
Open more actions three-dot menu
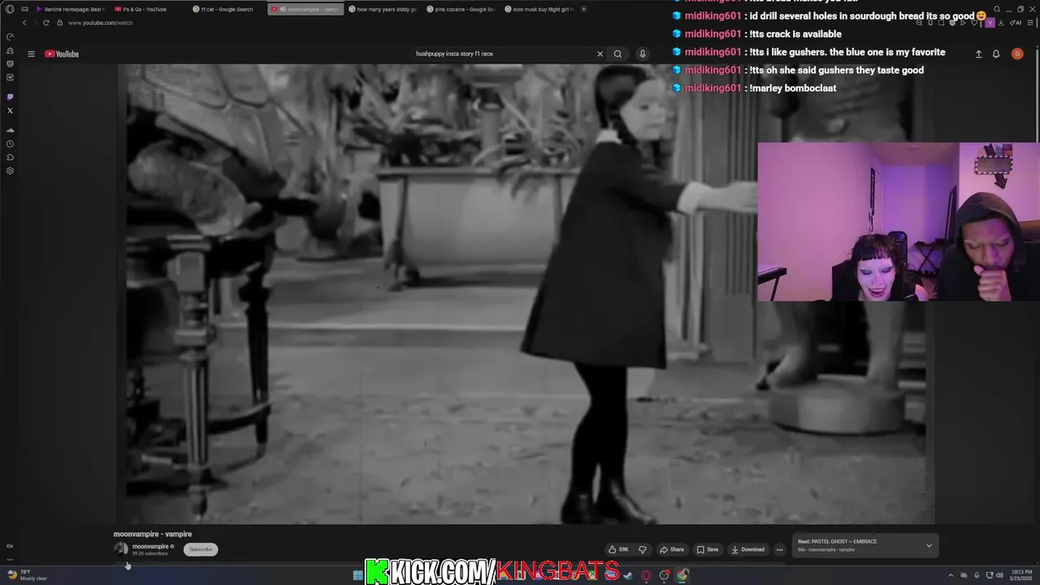tap(779, 549)
